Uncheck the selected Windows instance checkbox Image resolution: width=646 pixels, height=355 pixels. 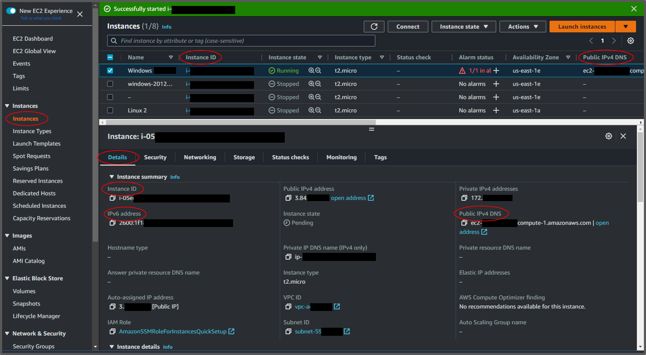(x=110, y=70)
